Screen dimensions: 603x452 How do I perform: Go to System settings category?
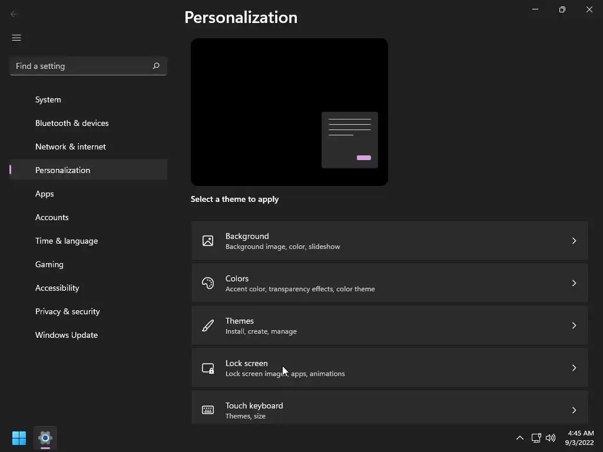[x=48, y=99]
